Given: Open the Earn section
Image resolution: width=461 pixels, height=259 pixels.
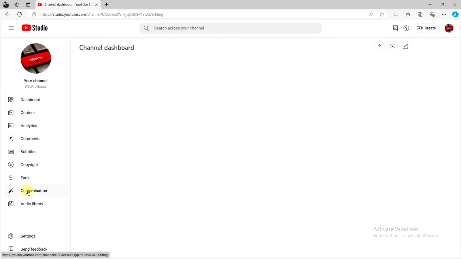Looking at the screenshot, I should pos(36,178).
